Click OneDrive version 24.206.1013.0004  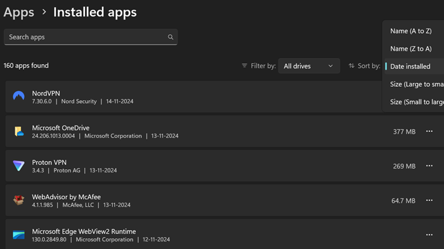click(x=53, y=136)
